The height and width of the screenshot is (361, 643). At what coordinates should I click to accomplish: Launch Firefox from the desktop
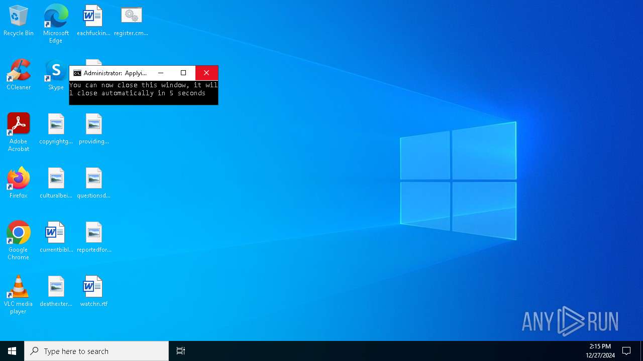(19, 184)
